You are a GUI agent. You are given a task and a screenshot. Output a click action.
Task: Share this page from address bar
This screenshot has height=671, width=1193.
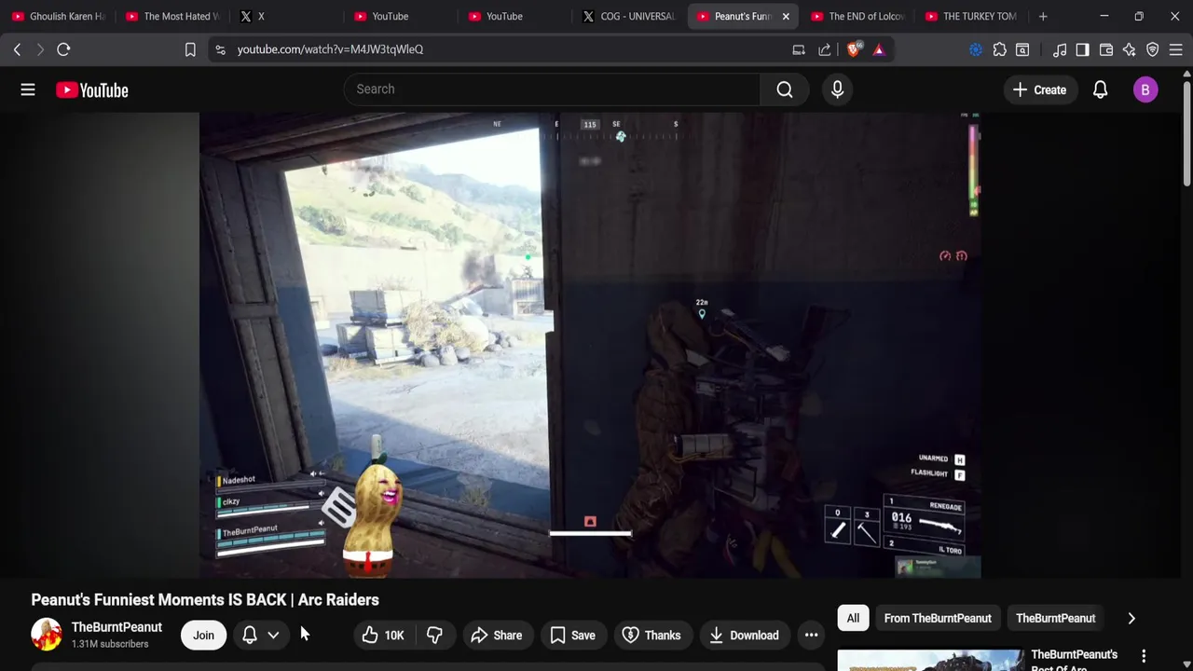tap(825, 49)
